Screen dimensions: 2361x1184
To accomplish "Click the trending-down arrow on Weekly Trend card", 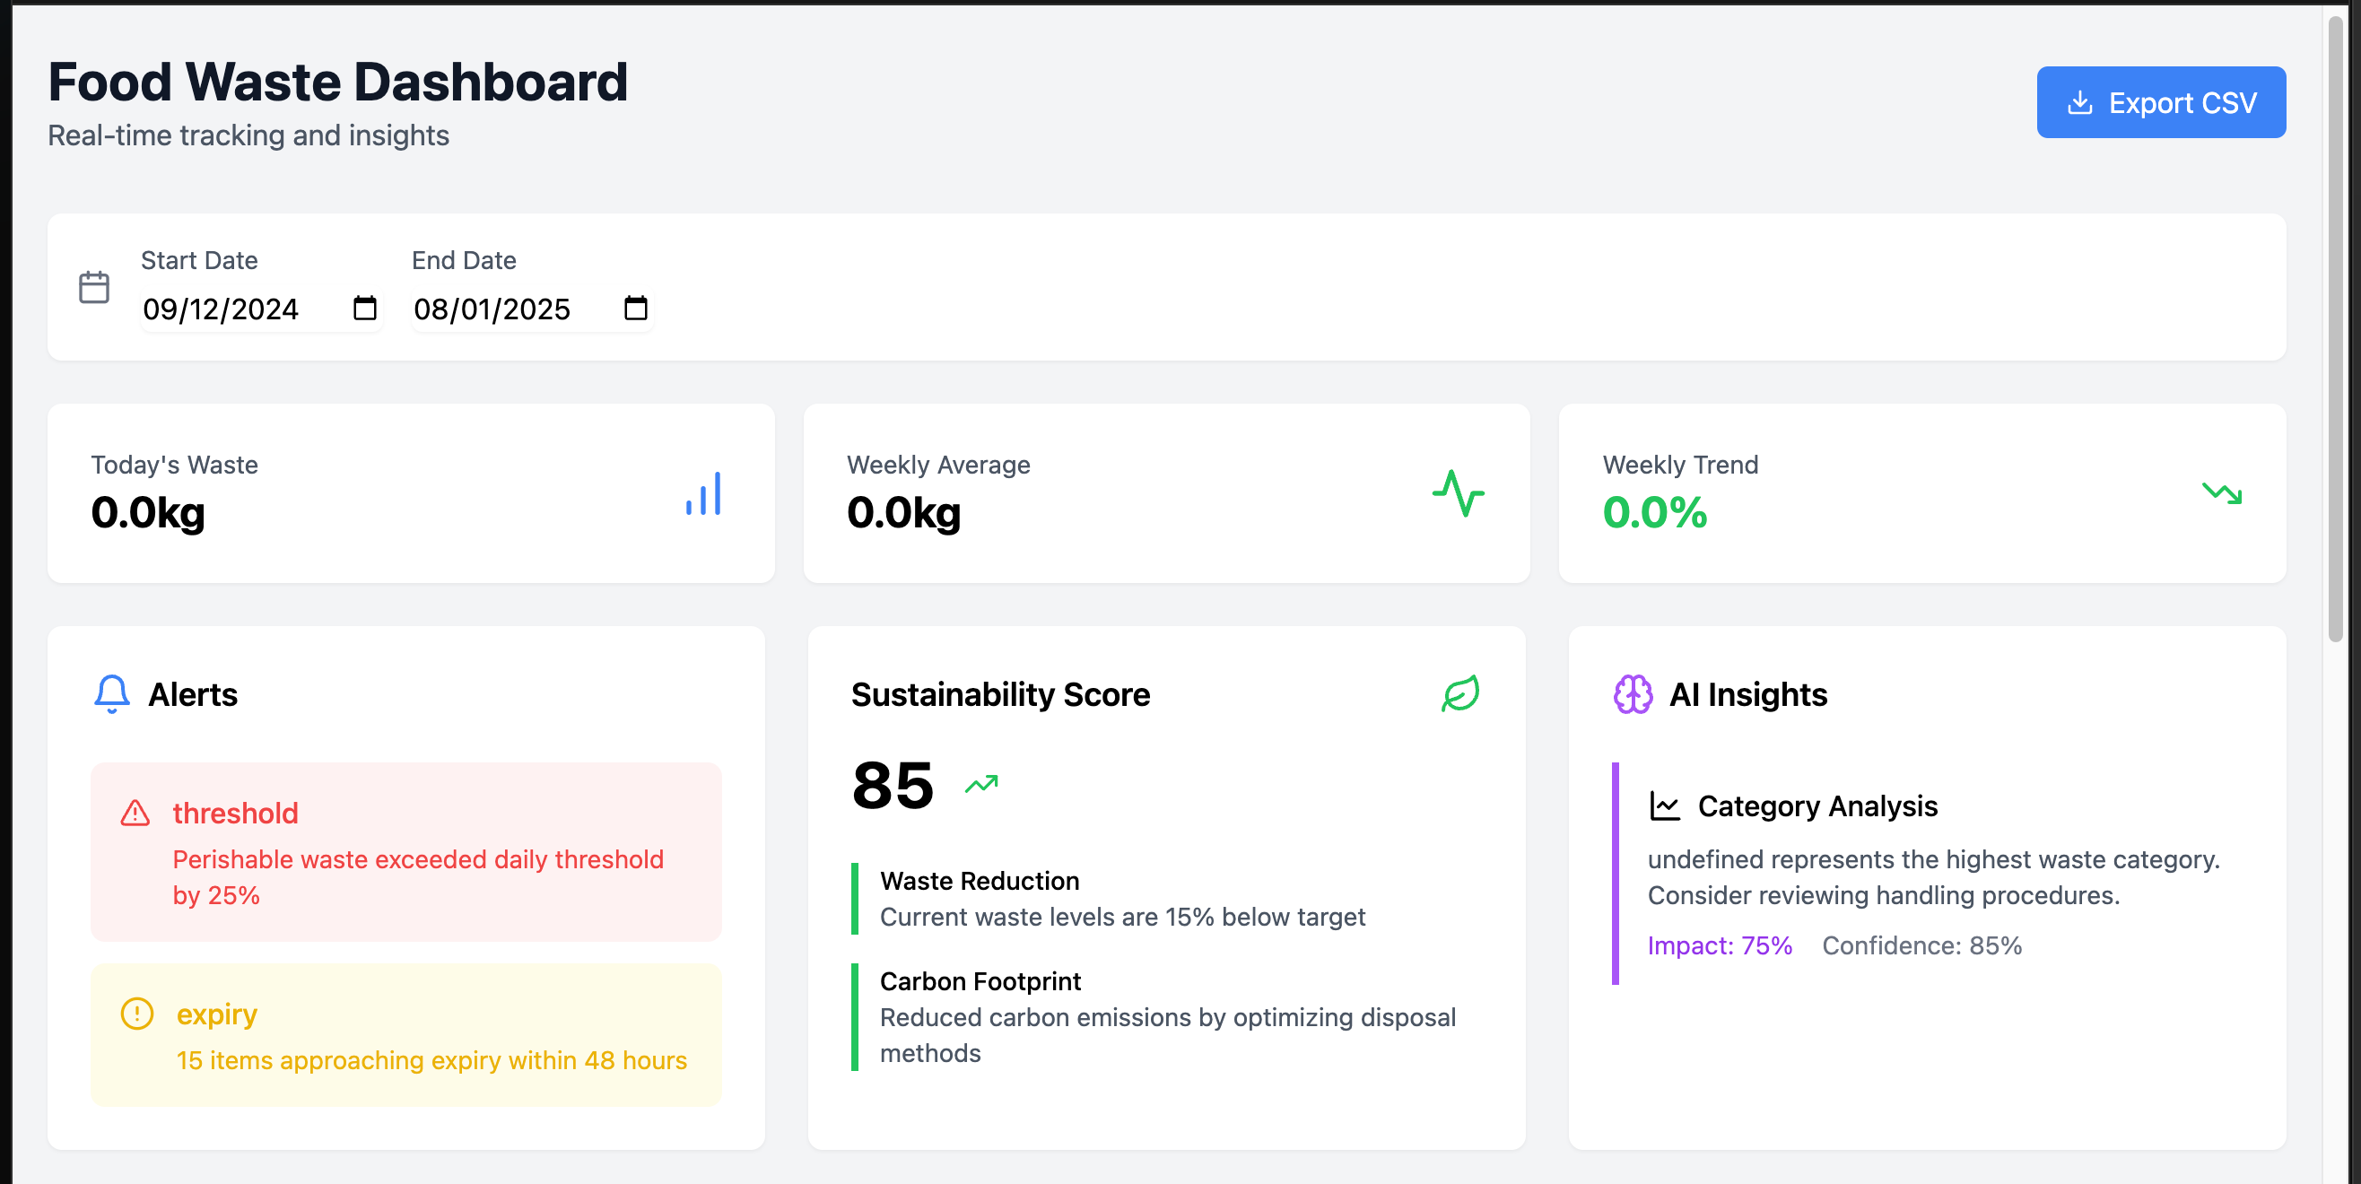I will pos(2222,495).
